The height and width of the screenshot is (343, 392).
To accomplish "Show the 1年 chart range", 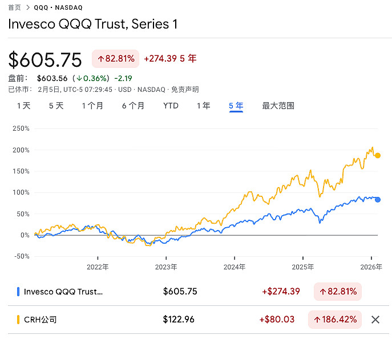I will click(203, 106).
